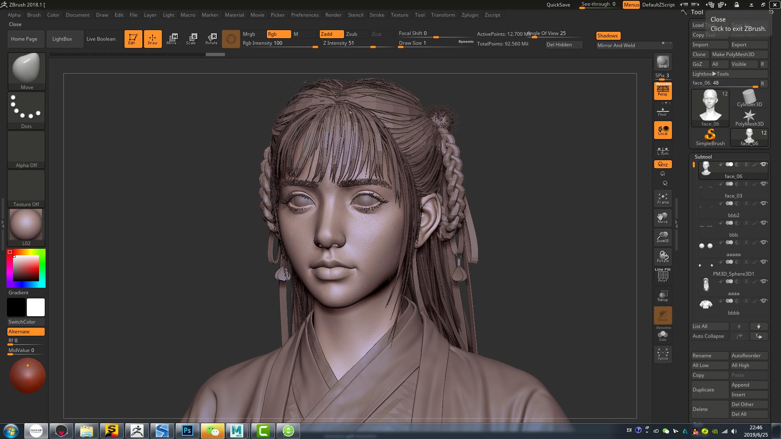
Task: Select the PM3D_Sphere3D1 subtool
Action: tap(733, 268)
